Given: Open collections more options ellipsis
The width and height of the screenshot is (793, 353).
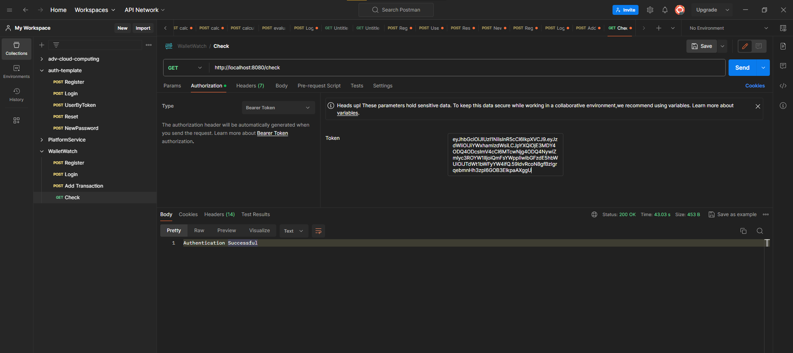Looking at the screenshot, I should 149,45.
